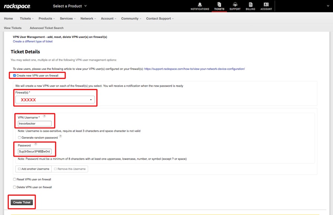Click into the VPN Username field
Viewport: 333px width, 215px height.
point(35,123)
